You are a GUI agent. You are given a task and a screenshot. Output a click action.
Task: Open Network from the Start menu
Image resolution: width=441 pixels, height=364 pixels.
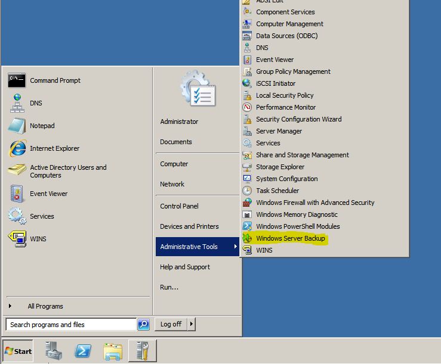172,184
